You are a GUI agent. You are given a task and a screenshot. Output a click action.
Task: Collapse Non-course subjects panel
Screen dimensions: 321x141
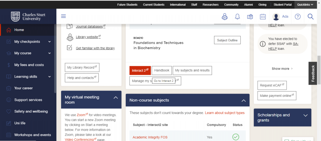click(x=243, y=101)
